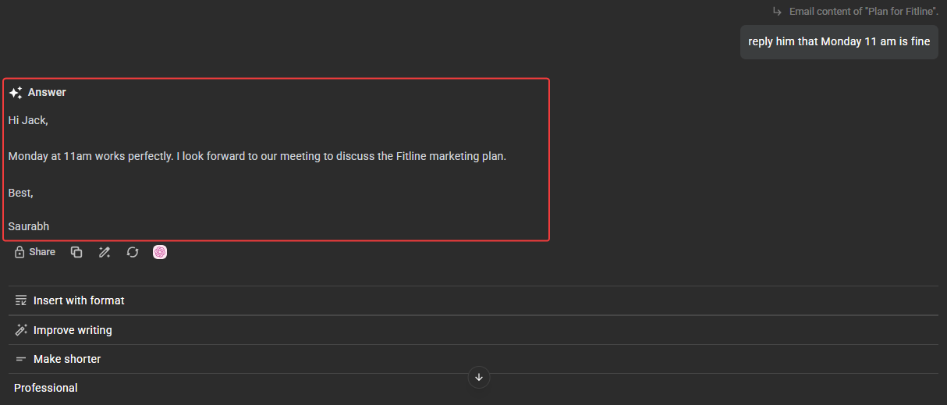Select Insert with format option
This screenshot has width=947, height=405.
click(x=78, y=300)
